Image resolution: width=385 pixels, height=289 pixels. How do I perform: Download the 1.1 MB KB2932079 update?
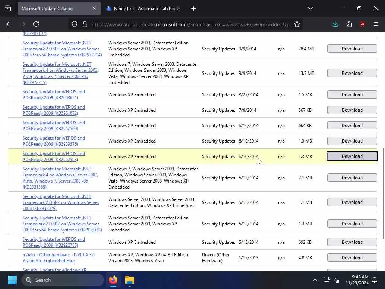352,202
